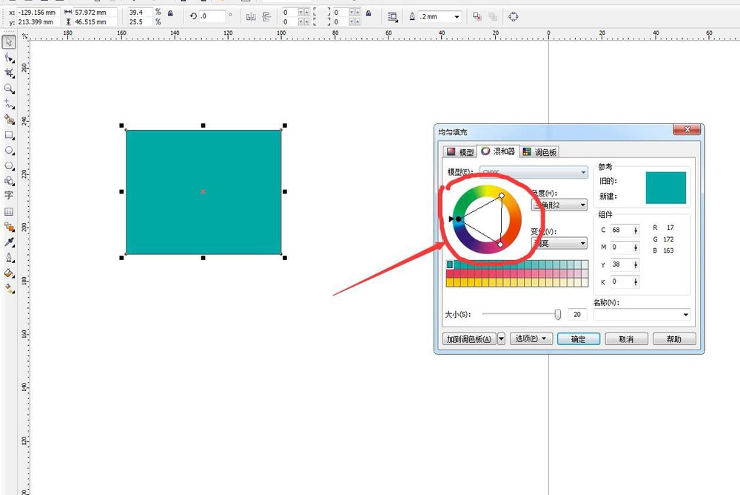Select the Interactive Blend tool
This screenshot has width=740, height=495.
click(x=9, y=227)
